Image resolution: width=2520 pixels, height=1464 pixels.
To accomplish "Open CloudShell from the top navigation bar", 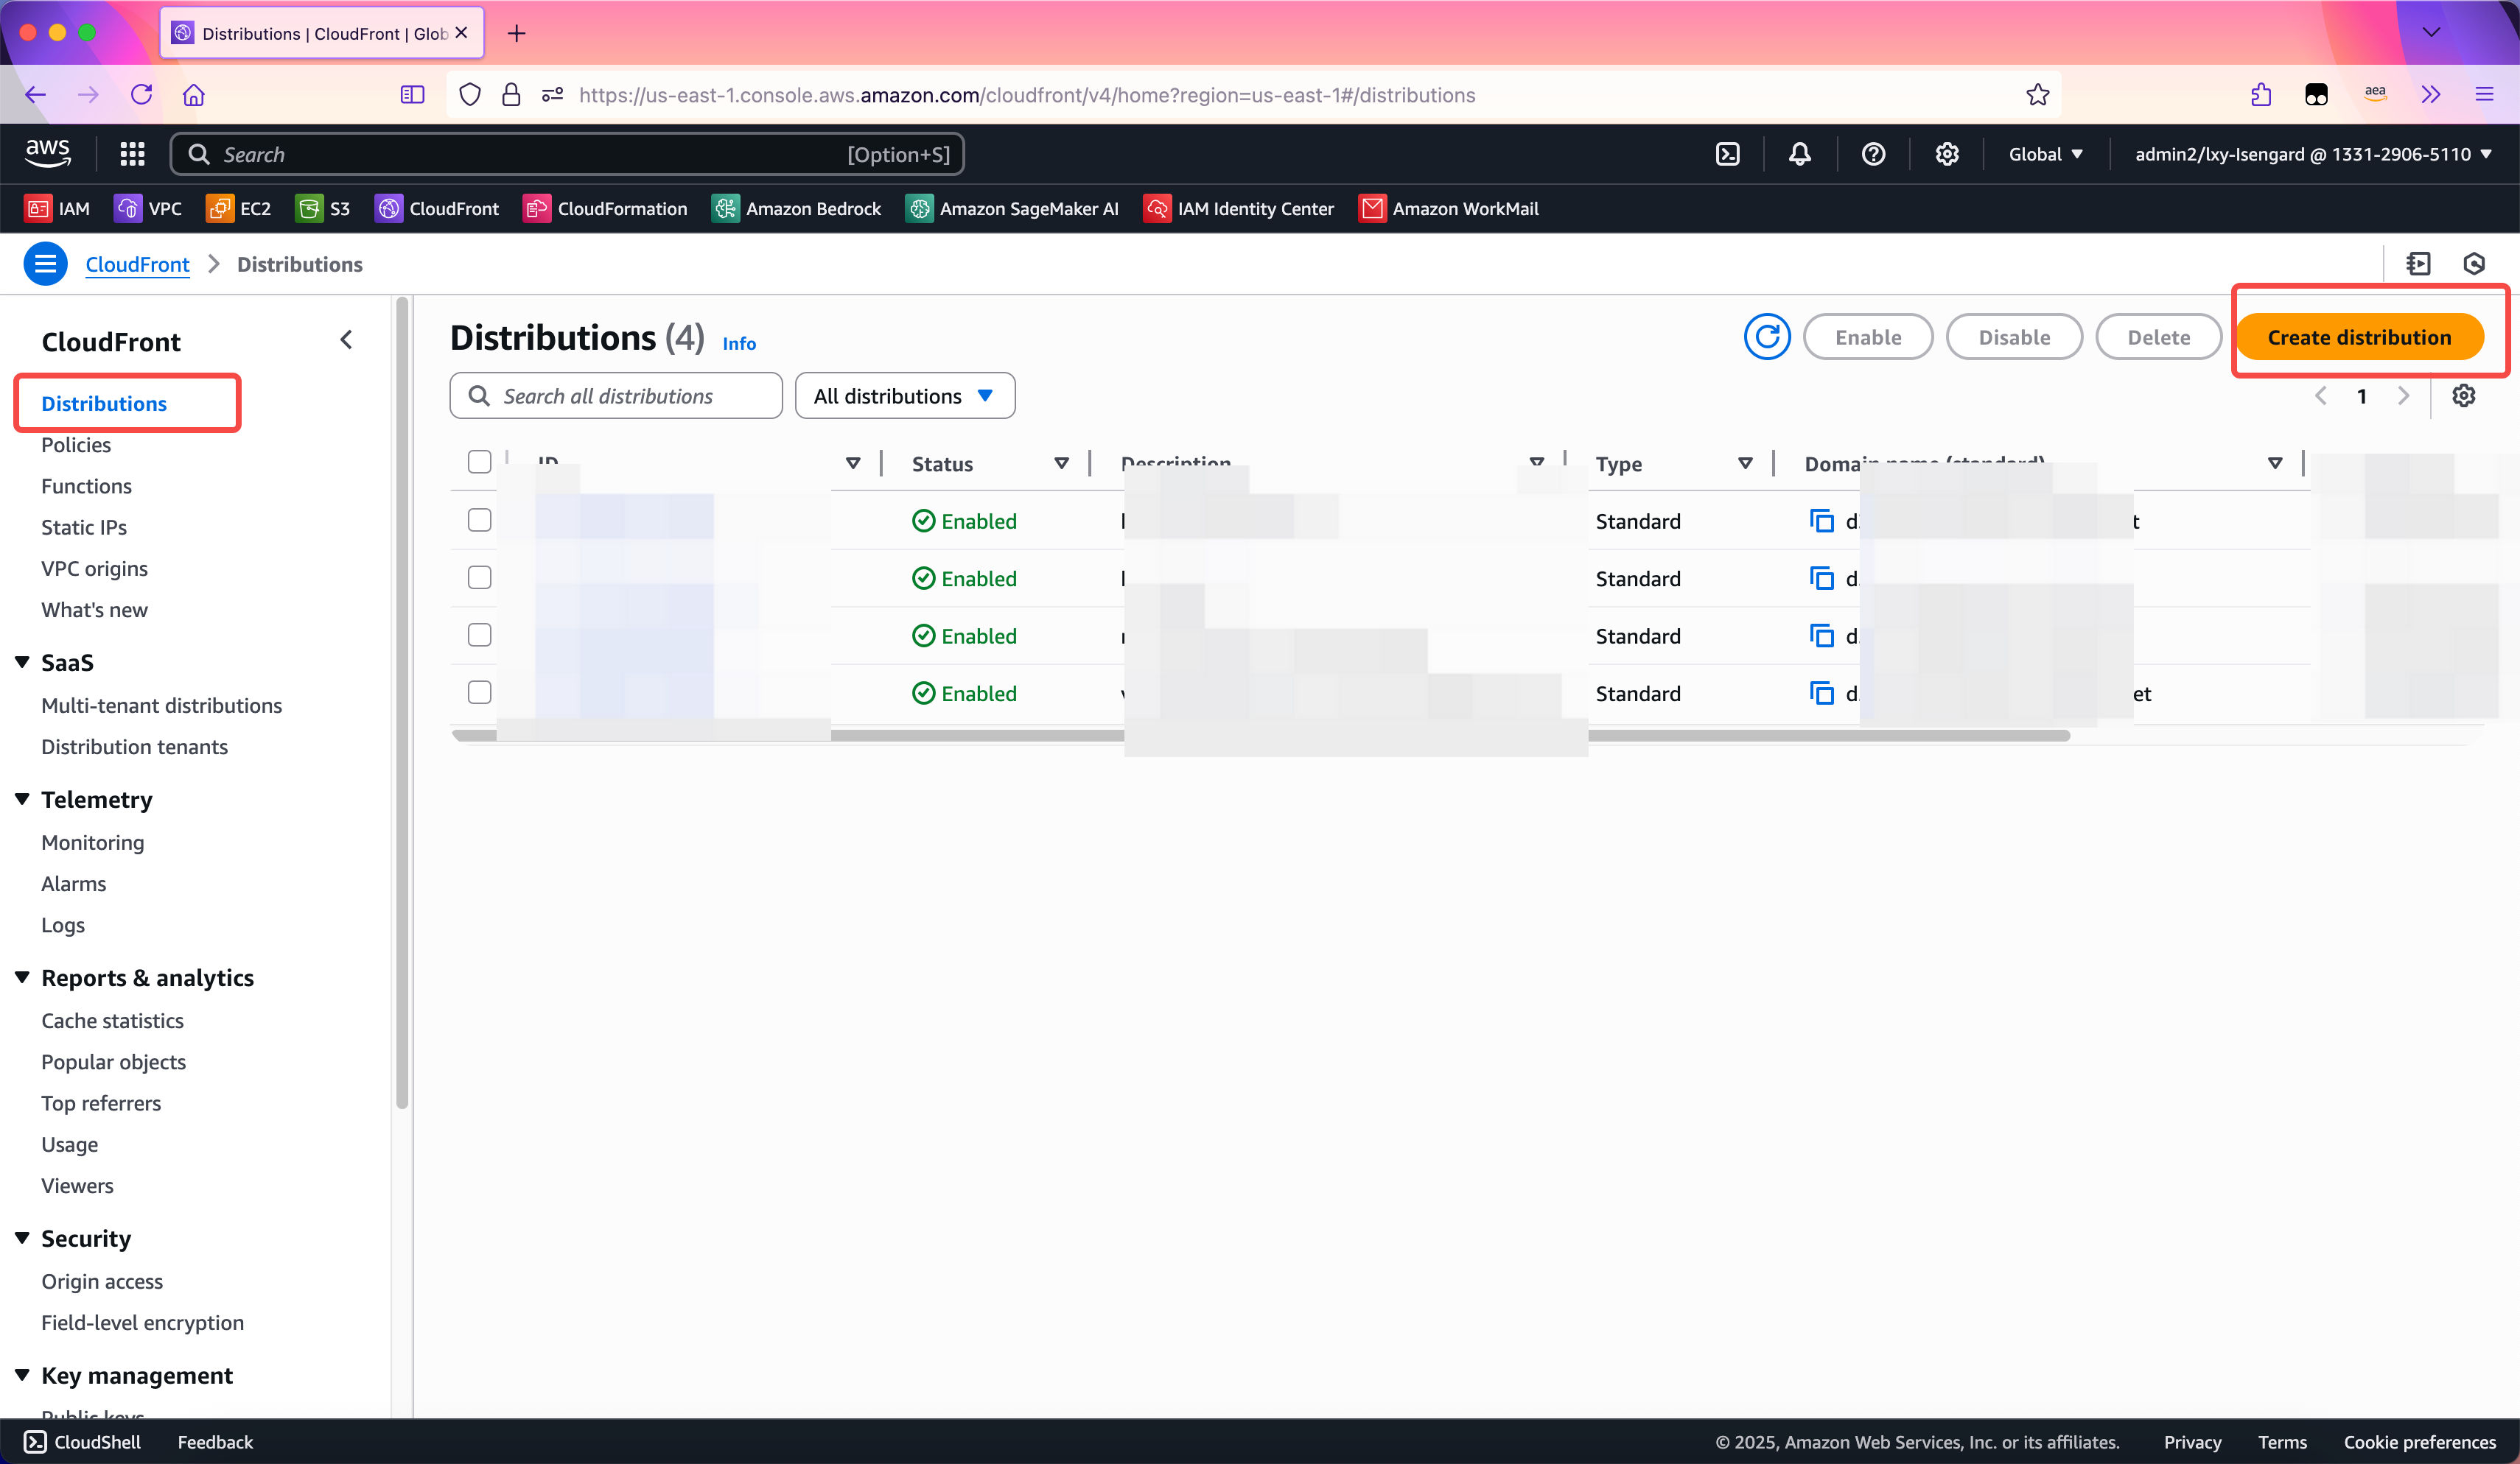I will (x=1727, y=154).
